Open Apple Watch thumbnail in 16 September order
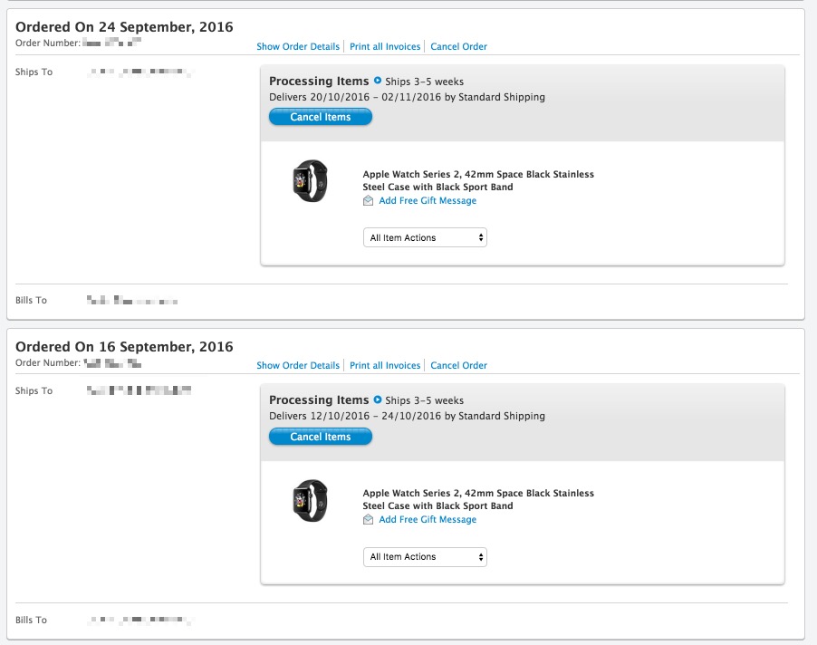Viewport: 817px width, 645px height. click(x=311, y=499)
